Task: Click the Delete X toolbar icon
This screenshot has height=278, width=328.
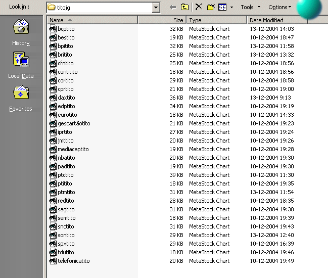Action: pyautogui.click(x=199, y=7)
